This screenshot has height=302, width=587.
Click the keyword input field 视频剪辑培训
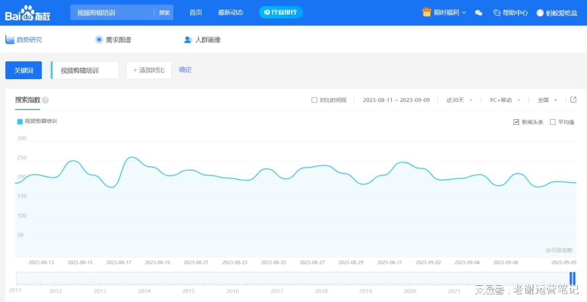coord(85,70)
